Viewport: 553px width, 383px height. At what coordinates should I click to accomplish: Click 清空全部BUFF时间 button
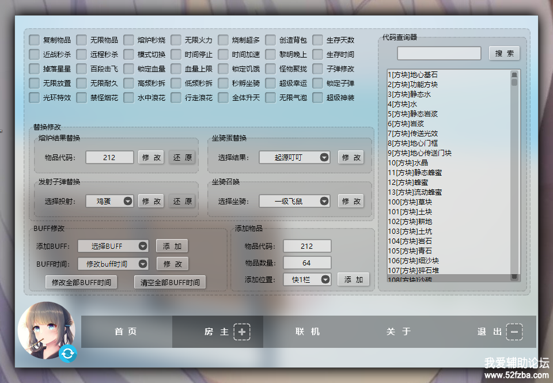pyautogui.click(x=170, y=282)
